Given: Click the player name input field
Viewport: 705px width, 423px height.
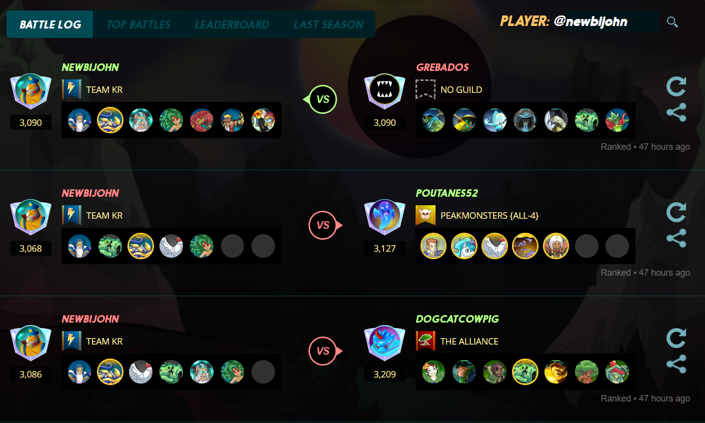Looking at the screenshot, I should coord(605,21).
